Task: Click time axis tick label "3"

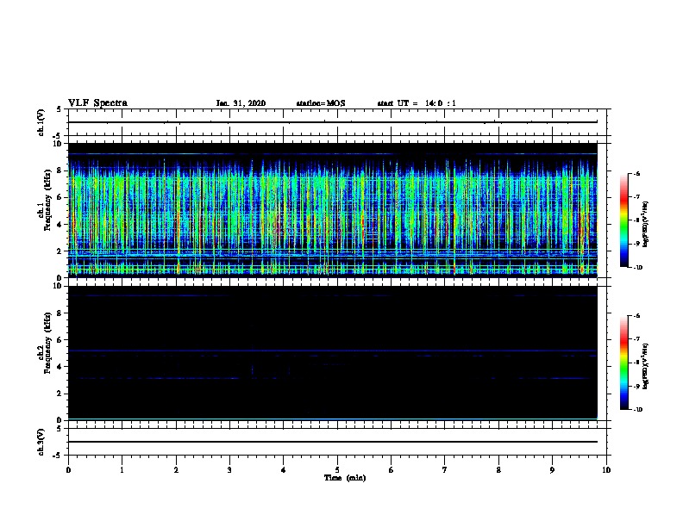Action: pos(229,470)
